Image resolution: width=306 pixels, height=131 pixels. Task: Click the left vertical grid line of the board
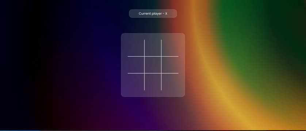coord(144,65)
